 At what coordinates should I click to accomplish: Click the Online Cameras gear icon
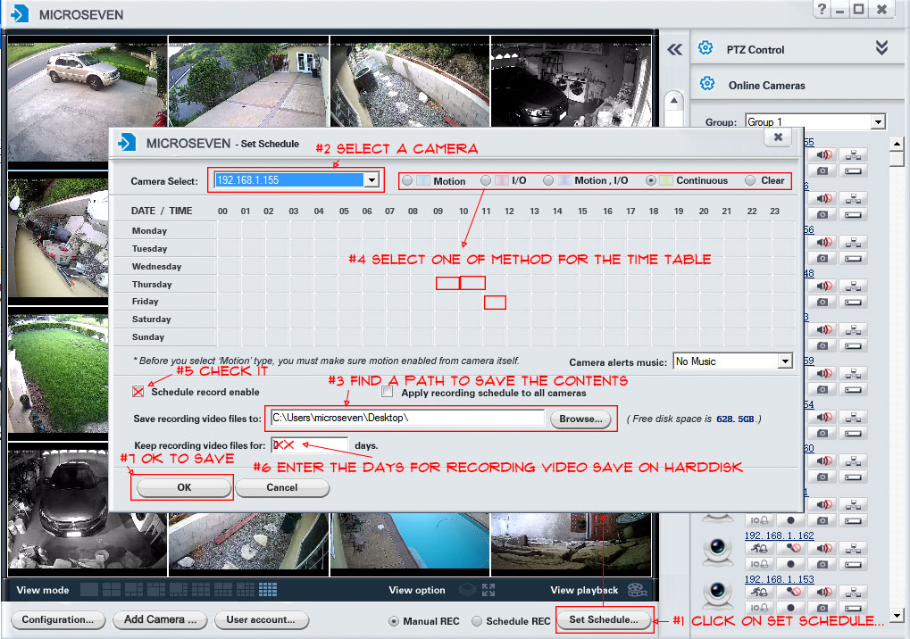(x=707, y=84)
